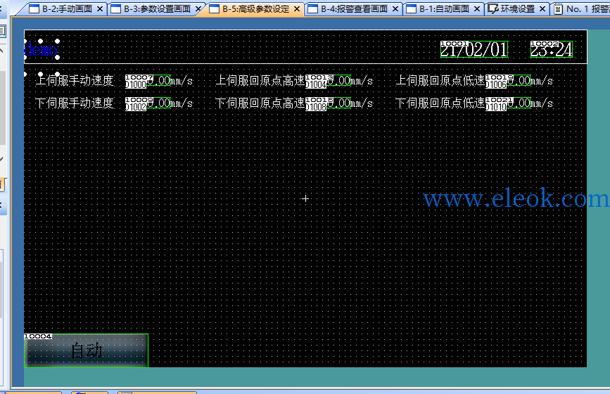The width and height of the screenshot is (610, 394).
Task: Select the 自动 button on the canvas
Action: click(x=86, y=350)
